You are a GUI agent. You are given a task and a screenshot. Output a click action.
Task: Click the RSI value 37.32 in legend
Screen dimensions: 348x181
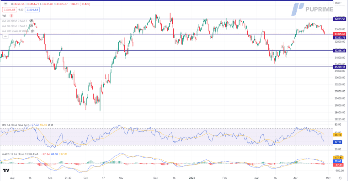35,125
